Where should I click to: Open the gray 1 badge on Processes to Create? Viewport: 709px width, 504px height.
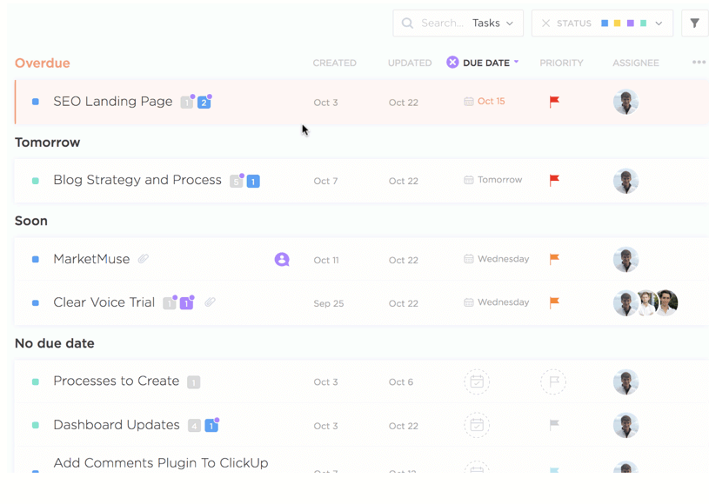193,382
